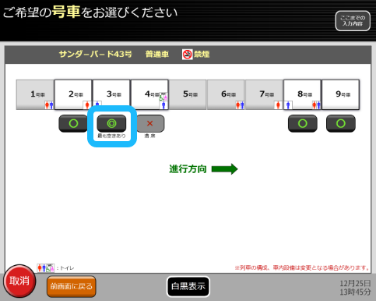376x301 pixels.
Task: Select the 9号車 car box
Action: (341, 94)
